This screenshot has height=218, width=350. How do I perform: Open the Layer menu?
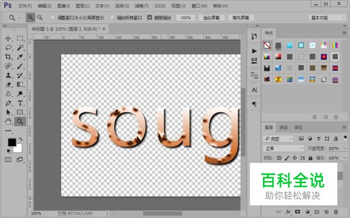tap(82, 6)
